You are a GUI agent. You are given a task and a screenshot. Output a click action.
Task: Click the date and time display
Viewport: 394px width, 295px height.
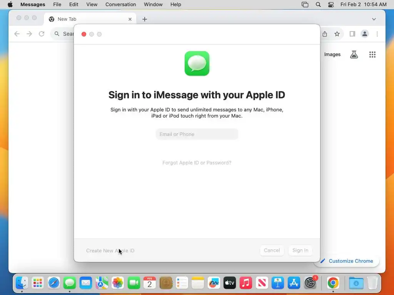[363, 4]
